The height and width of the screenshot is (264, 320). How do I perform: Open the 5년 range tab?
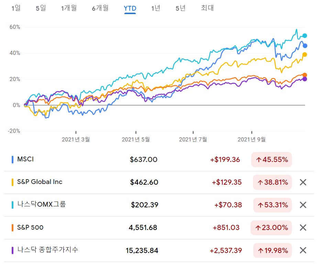(x=180, y=8)
